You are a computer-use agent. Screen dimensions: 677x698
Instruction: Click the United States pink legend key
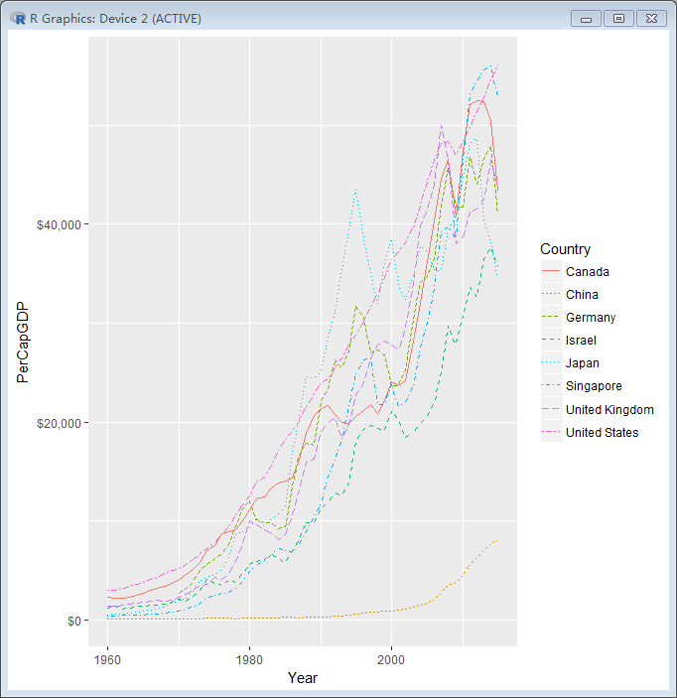[550, 433]
